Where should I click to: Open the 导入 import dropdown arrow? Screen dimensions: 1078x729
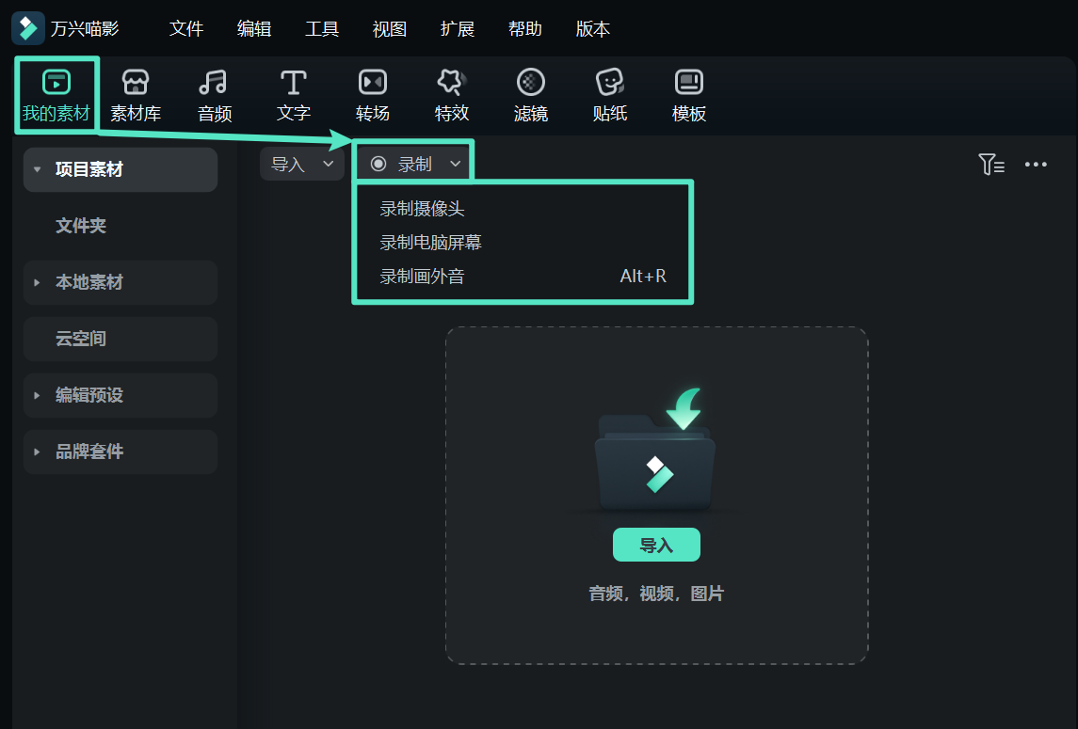tap(328, 163)
